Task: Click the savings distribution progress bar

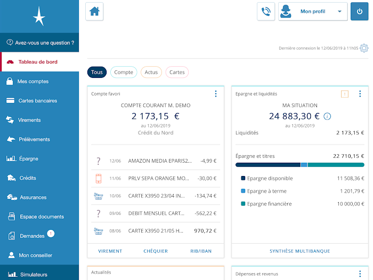Action: click(299, 165)
